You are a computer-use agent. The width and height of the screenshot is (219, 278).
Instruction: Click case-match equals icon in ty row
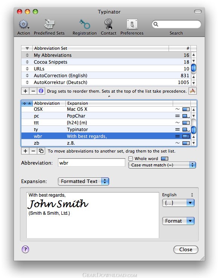point(177,130)
